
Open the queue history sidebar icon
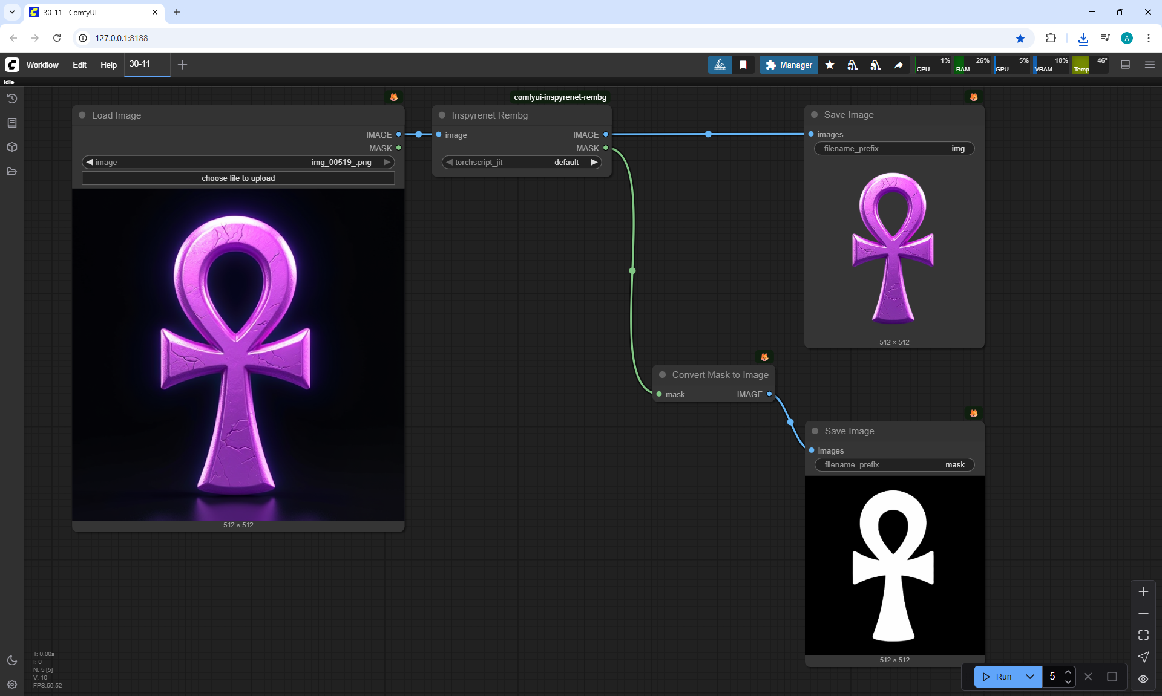[12, 99]
